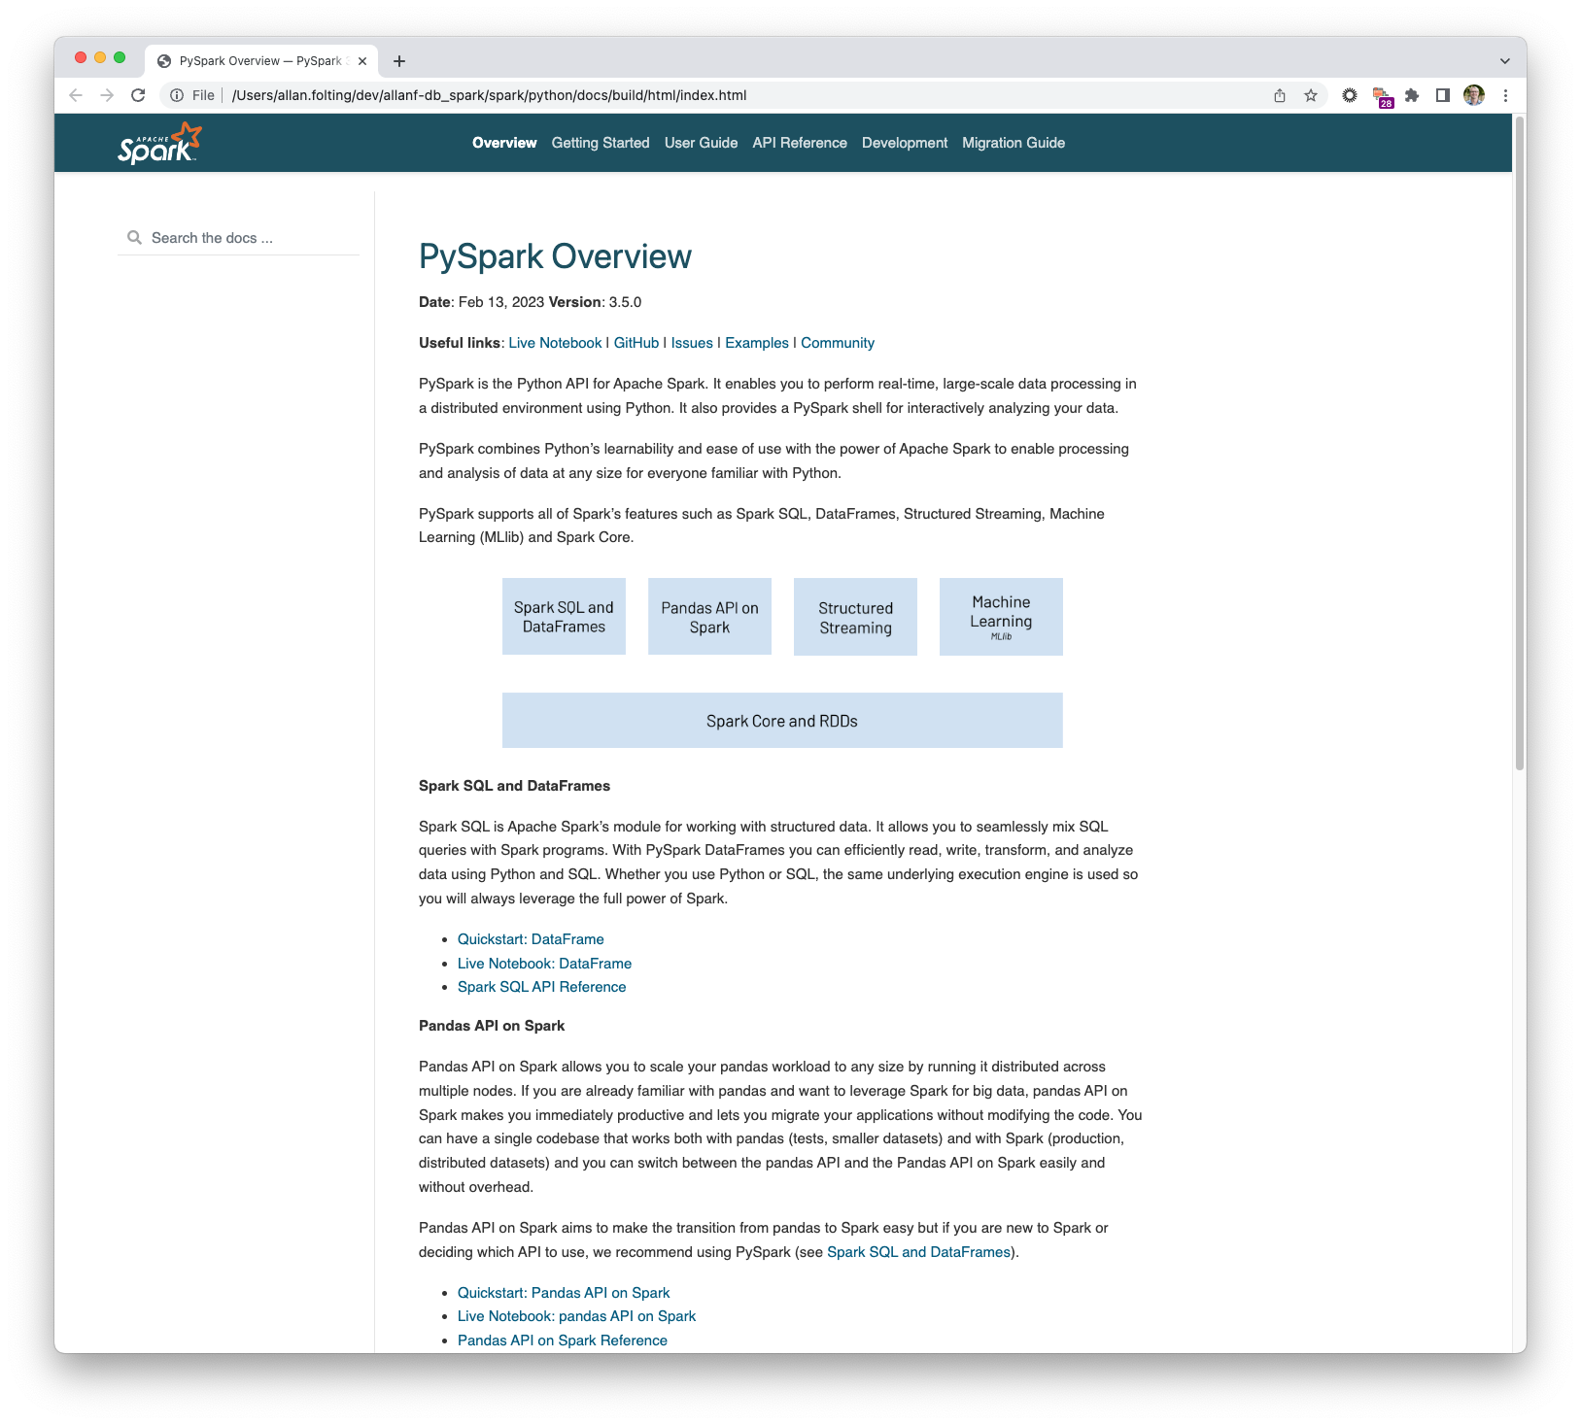Open the Live Notebook useful link
The height and width of the screenshot is (1425, 1581).
click(555, 343)
